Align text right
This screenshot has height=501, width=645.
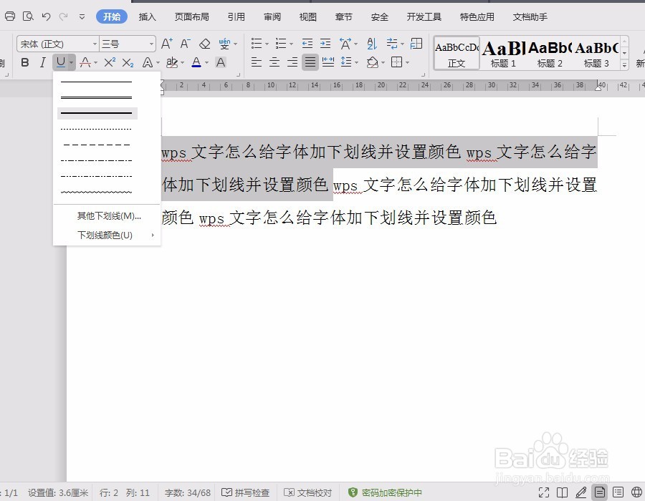pos(292,62)
